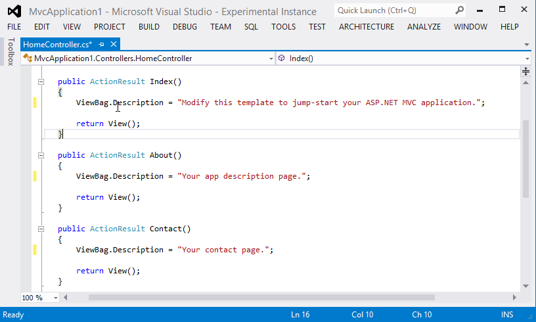Open the active documents list arrow

coord(526,45)
